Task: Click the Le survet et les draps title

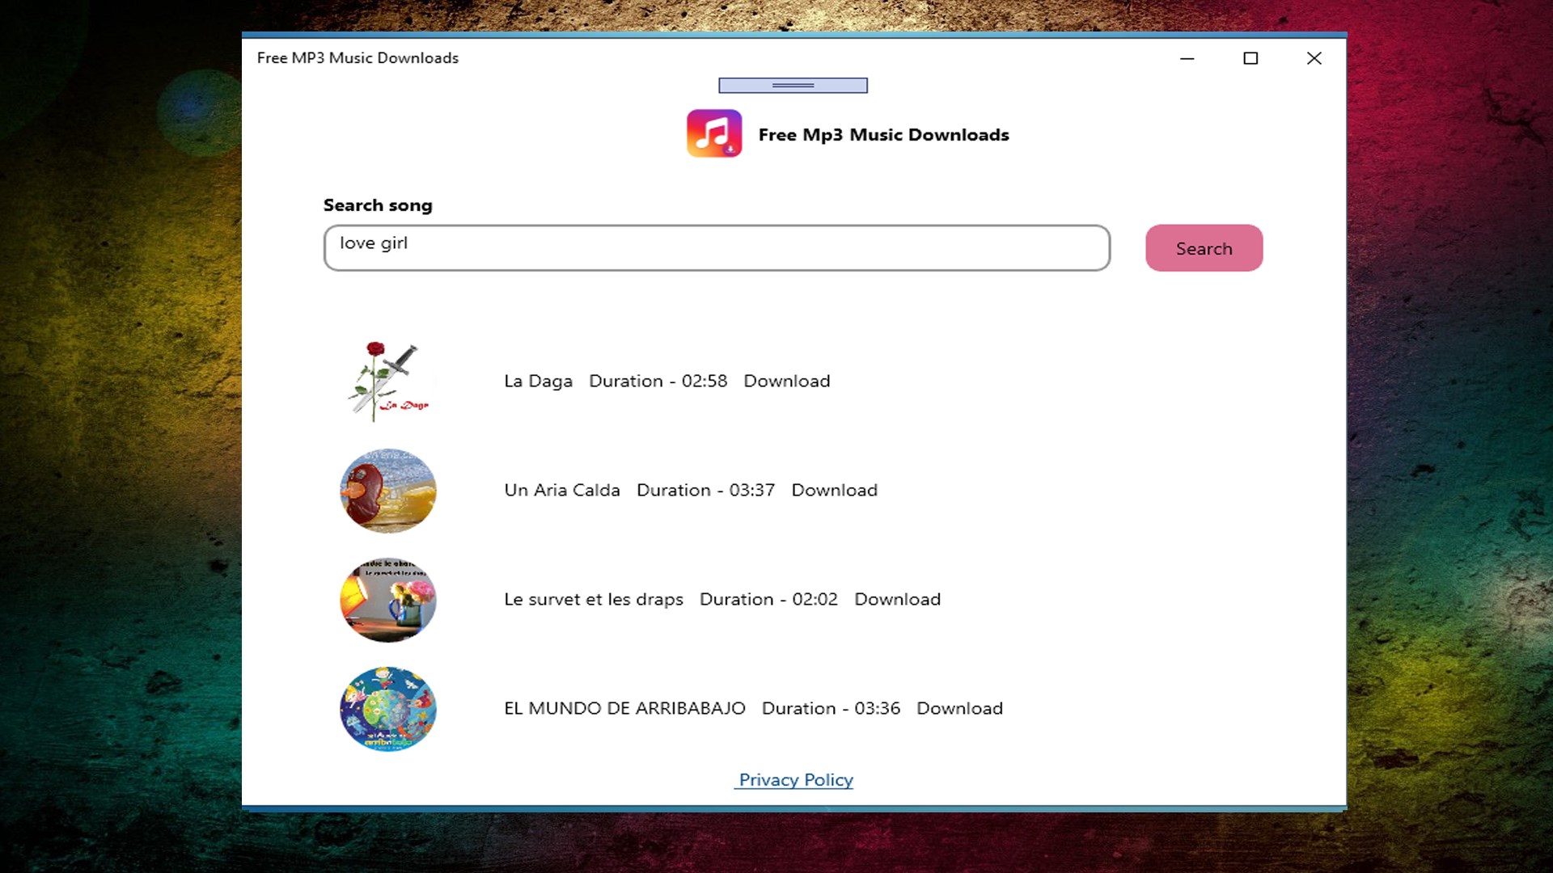Action: [x=593, y=599]
